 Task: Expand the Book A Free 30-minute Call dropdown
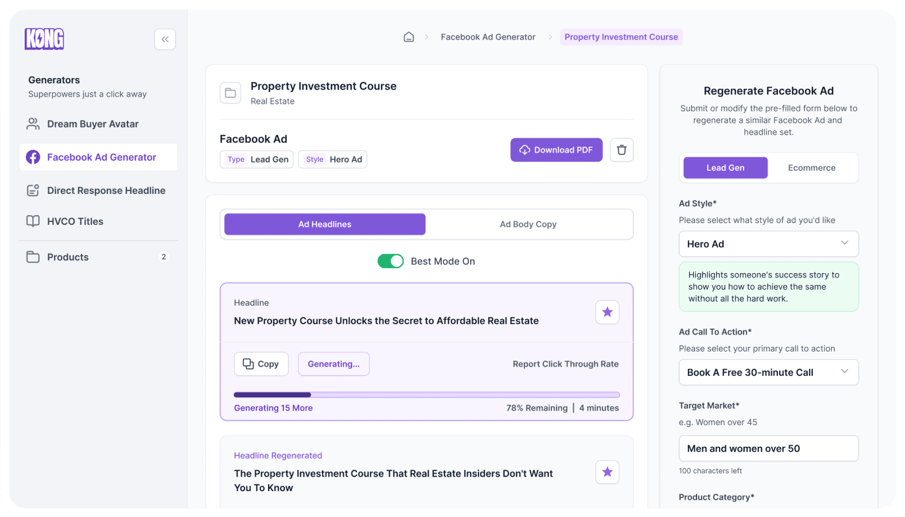click(x=768, y=373)
